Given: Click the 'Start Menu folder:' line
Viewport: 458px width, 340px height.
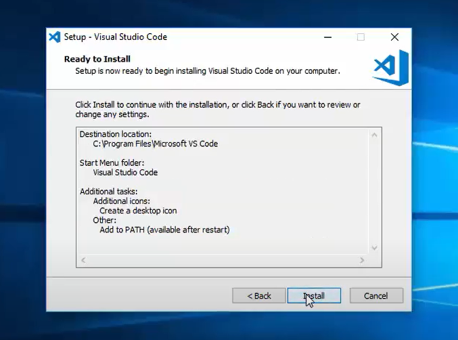Looking at the screenshot, I should click(x=112, y=163).
